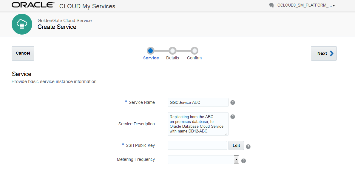Open help for the Service Description field
355x185 pixels.
[x=233, y=116]
